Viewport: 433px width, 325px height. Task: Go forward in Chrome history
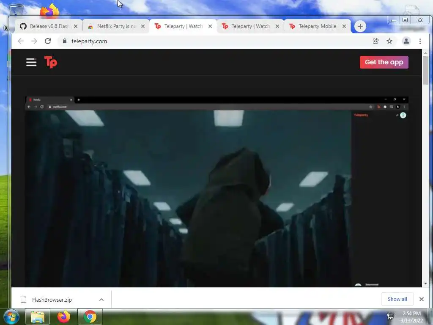click(34, 41)
